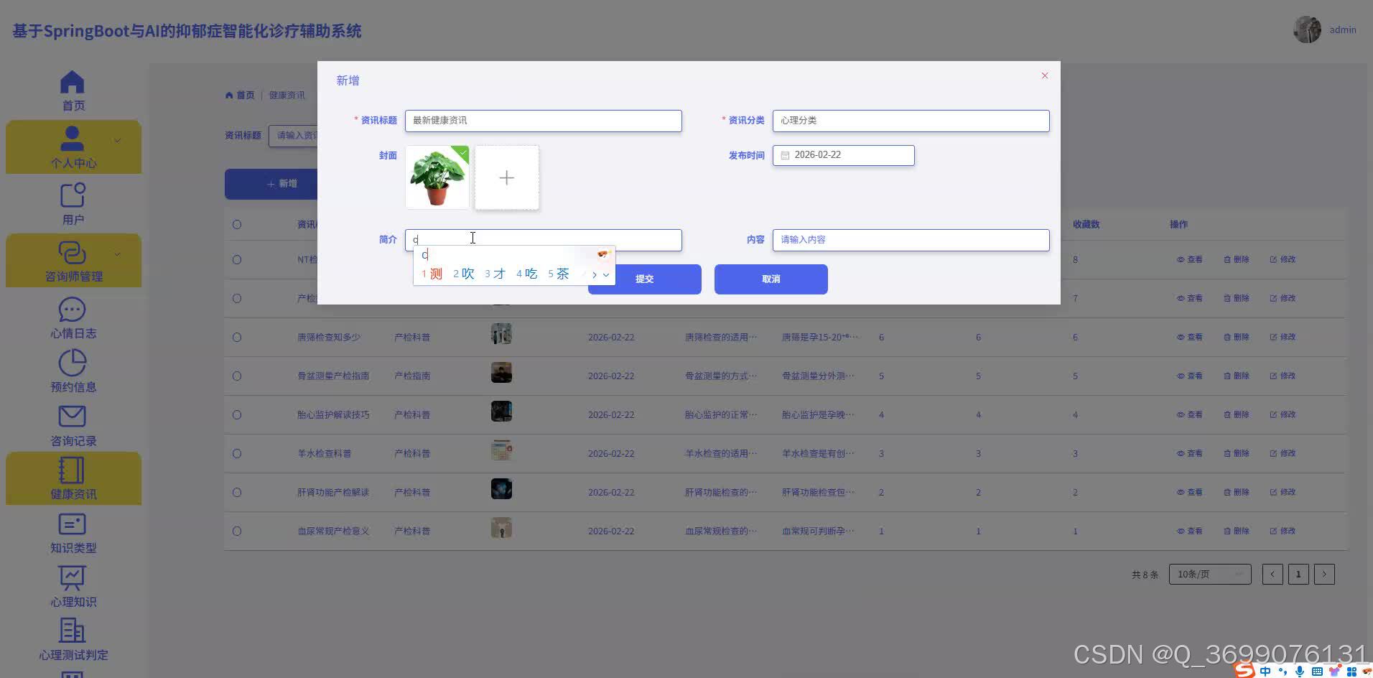This screenshot has height=678, width=1373.
Task: Open 咨询记录 envelope icon
Action: point(73,417)
